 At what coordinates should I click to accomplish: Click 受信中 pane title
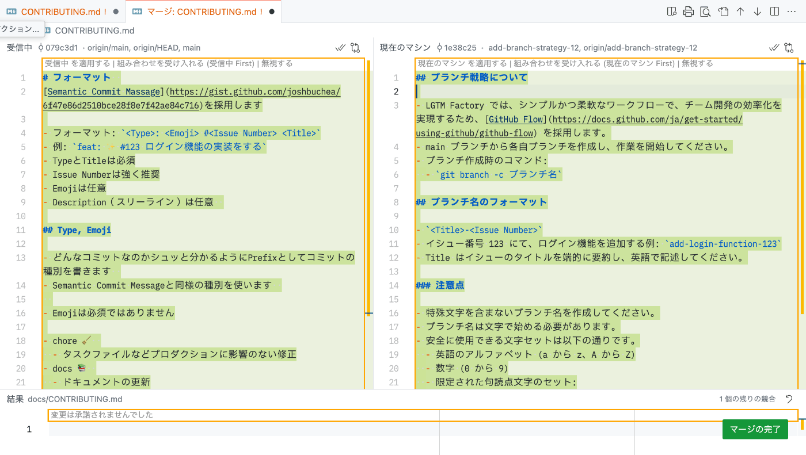pyautogui.click(x=20, y=48)
